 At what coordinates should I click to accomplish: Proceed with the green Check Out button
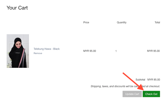coord(151,94)
